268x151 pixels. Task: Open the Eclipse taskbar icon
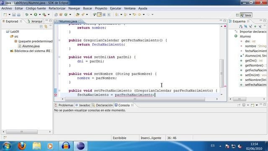click(x=80, y=146)
